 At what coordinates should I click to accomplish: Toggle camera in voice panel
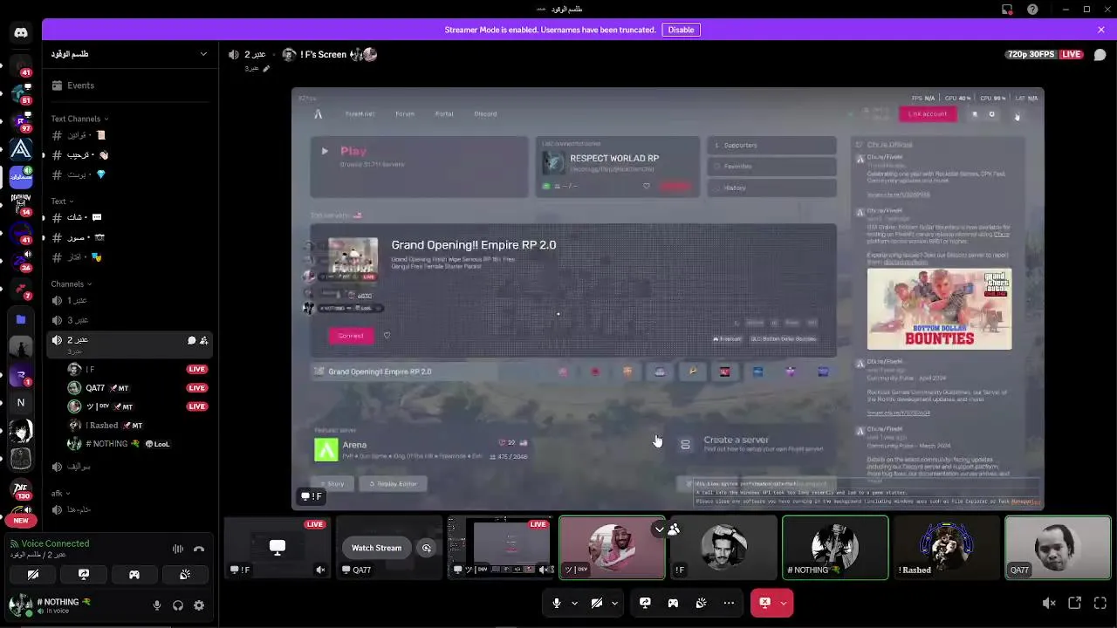(33, 575)
